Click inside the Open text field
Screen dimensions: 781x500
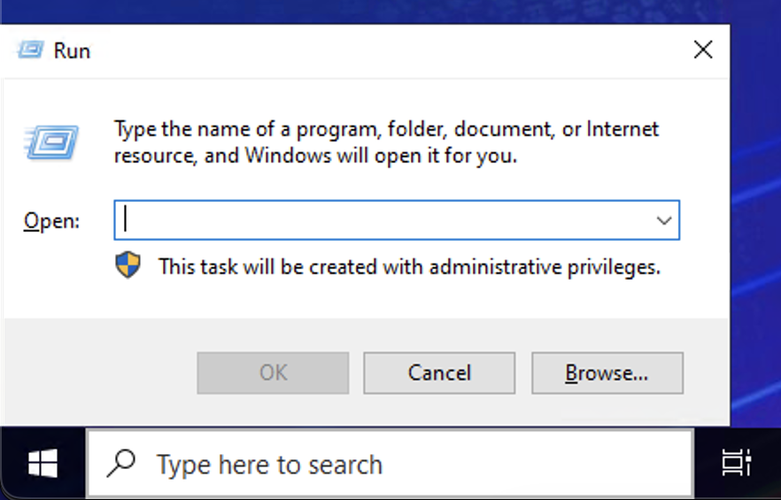tap(381, 220)
